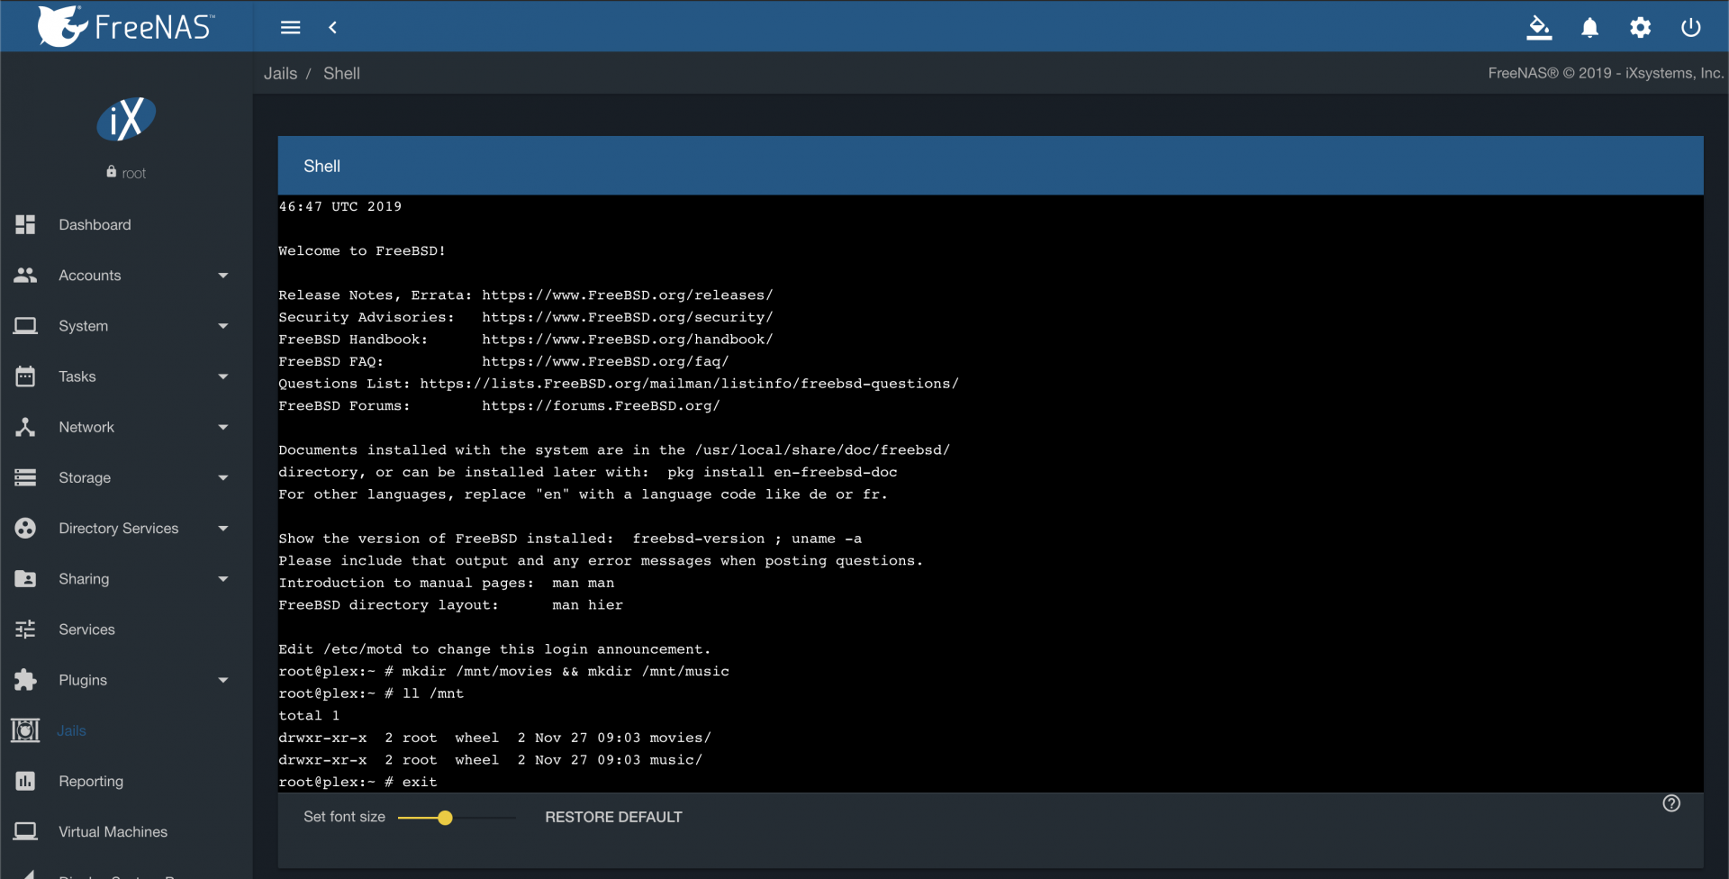Click the Dashboard grid icon
The height and width of the screenshot is (879, 1729).
click(25, 224)
